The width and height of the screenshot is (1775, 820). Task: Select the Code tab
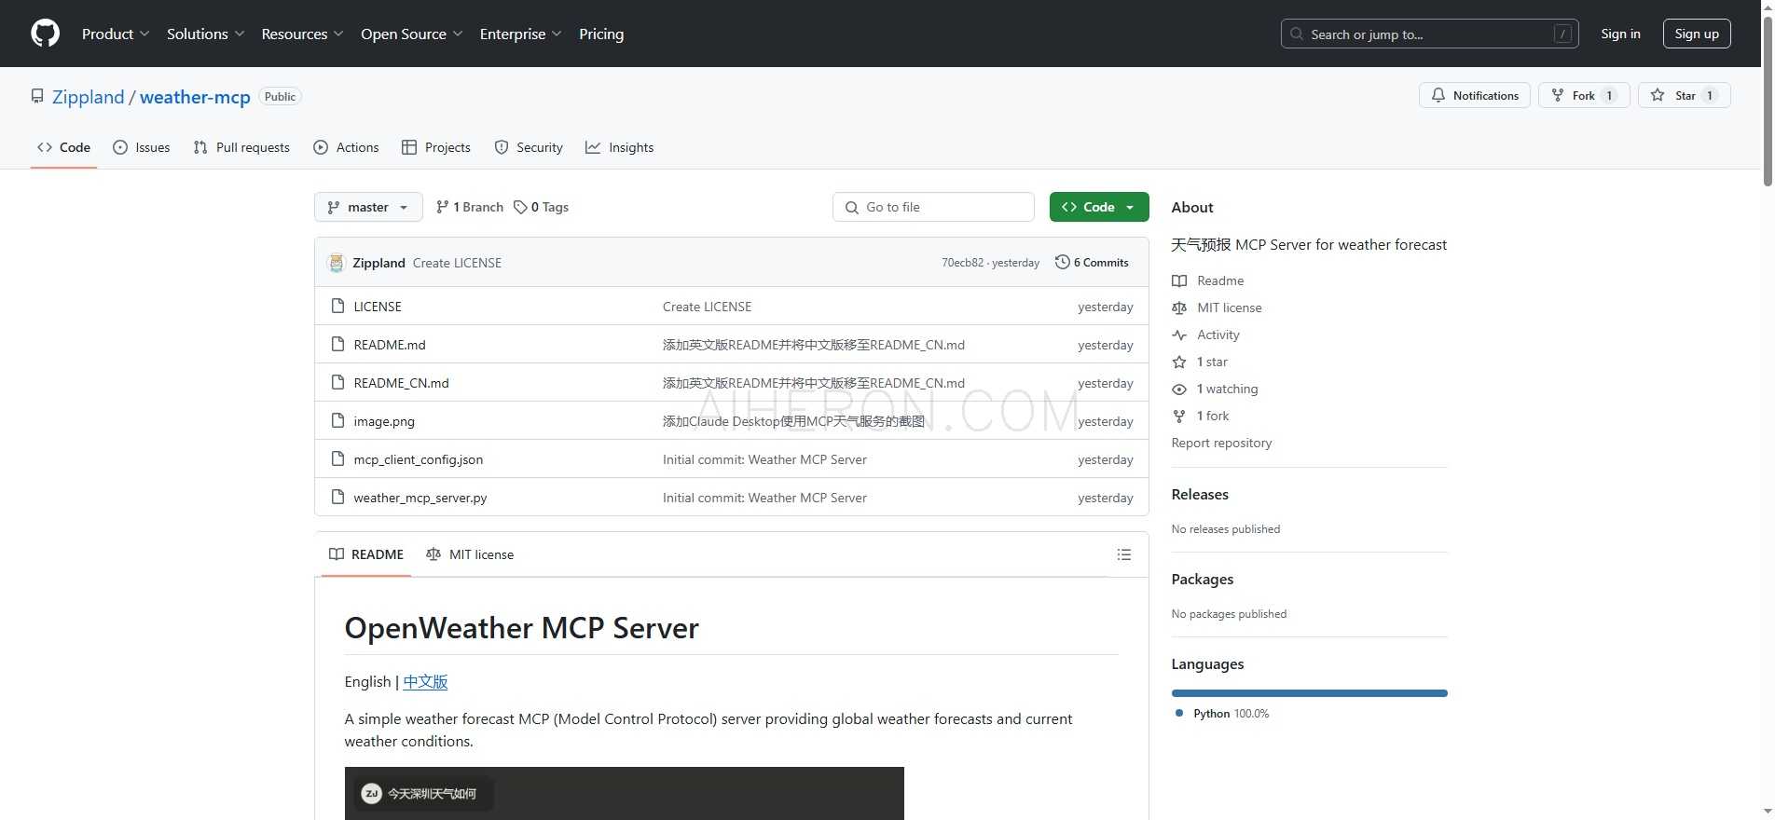point(63,147)
